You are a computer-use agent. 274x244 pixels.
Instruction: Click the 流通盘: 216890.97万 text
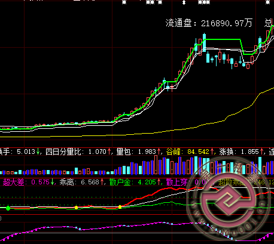pos(209,23)
